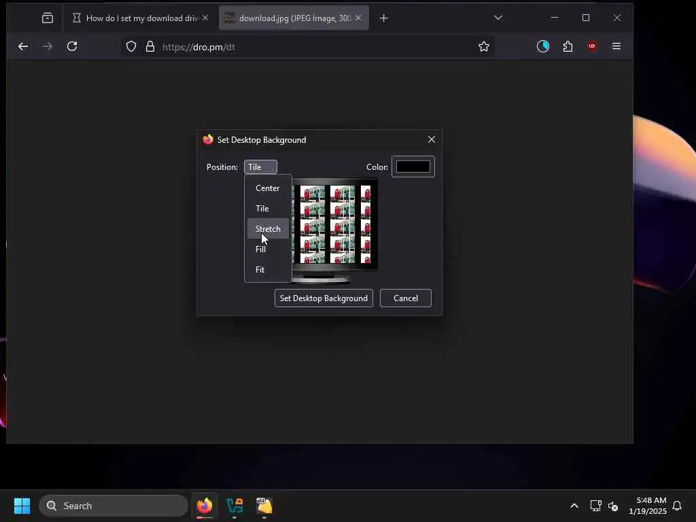Choose Tile from position list
Screen dimensions: 696x522
point(268,209)
